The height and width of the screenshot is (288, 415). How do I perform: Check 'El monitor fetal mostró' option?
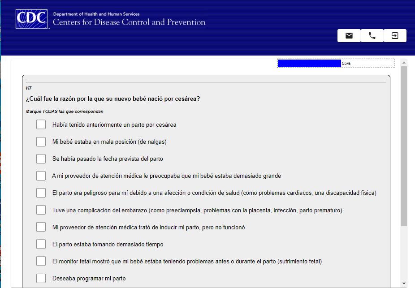(41, 261)
